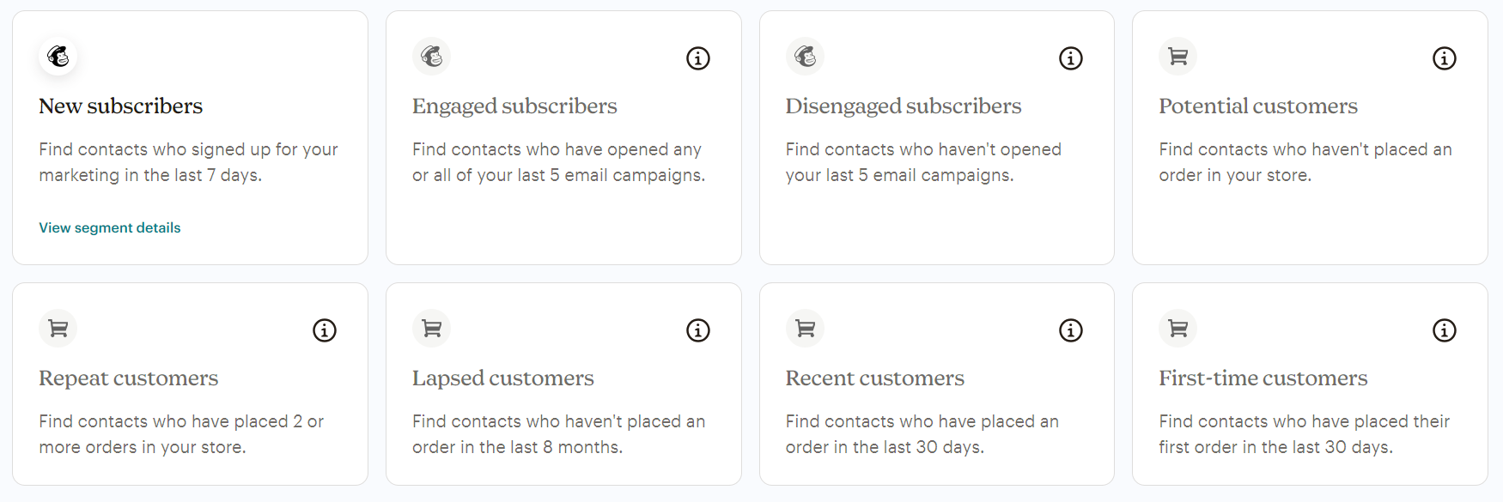Click the View segment details link
The image size is (1503, 502).
109,227
